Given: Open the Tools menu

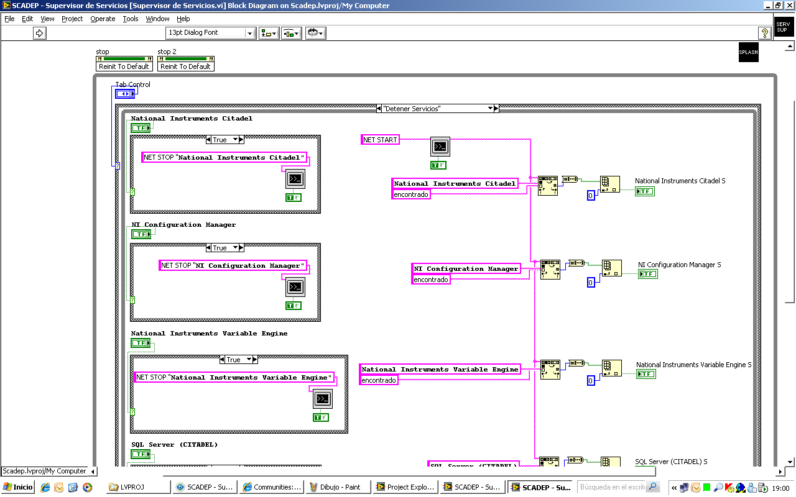Looking at the screenshot, I should click(131, 19).
